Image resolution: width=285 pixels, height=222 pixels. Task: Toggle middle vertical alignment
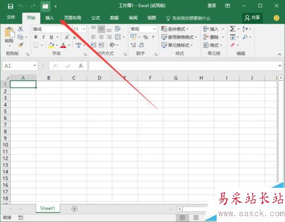pos(101,29)
